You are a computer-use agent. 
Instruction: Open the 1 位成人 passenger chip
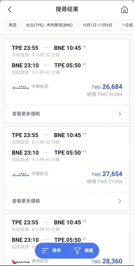(x=126, y=25)
